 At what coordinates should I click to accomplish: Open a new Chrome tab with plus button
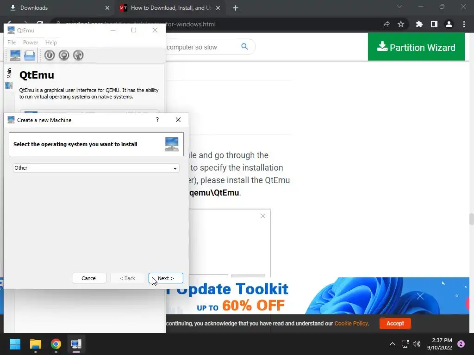[x=236, y=8]
